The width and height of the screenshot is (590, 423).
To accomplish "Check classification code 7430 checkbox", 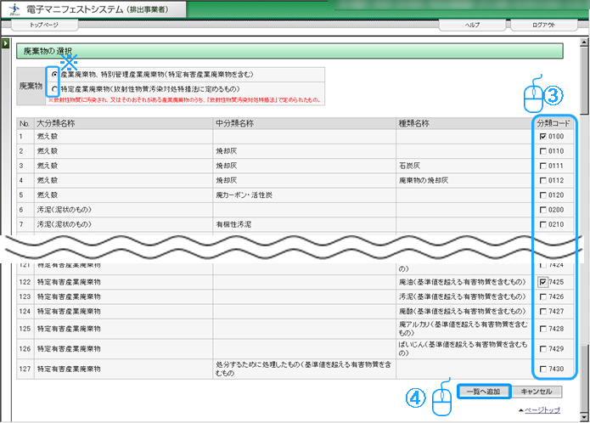I will coord(543,369).
